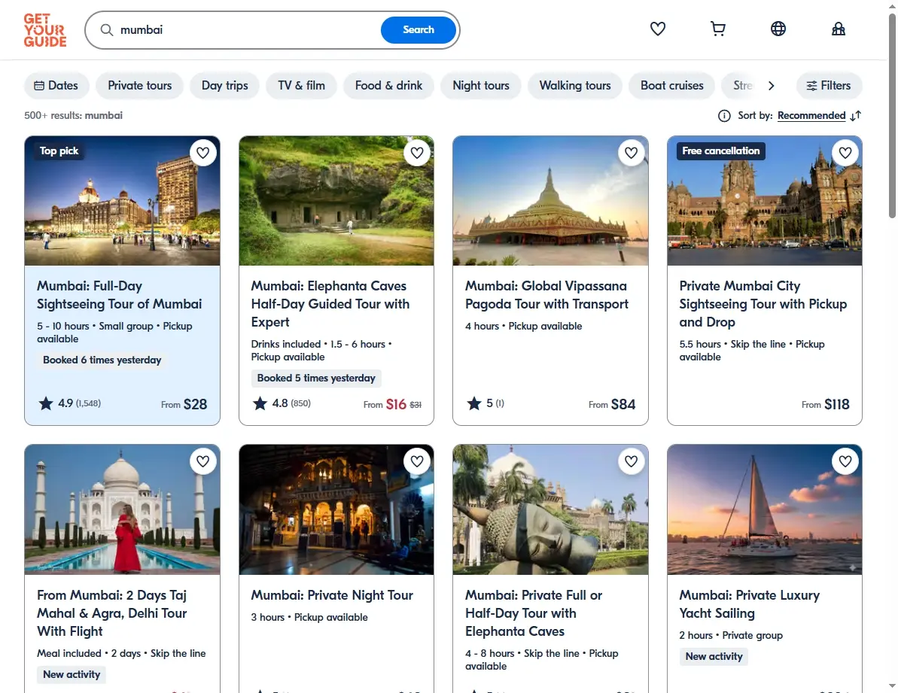The height and width of the screenshot is (693, 898).
Task: Open the profile account icon
Action: coord(839,29)
